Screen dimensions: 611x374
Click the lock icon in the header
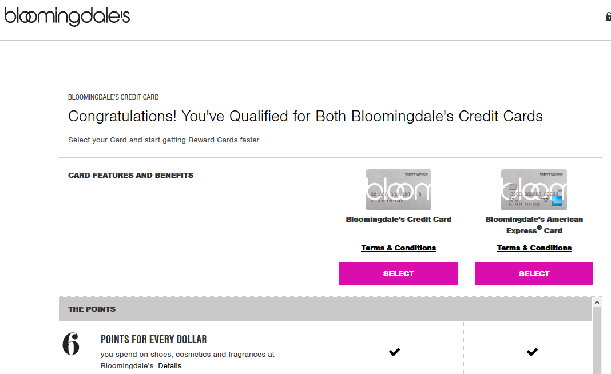tap(608, 17)
